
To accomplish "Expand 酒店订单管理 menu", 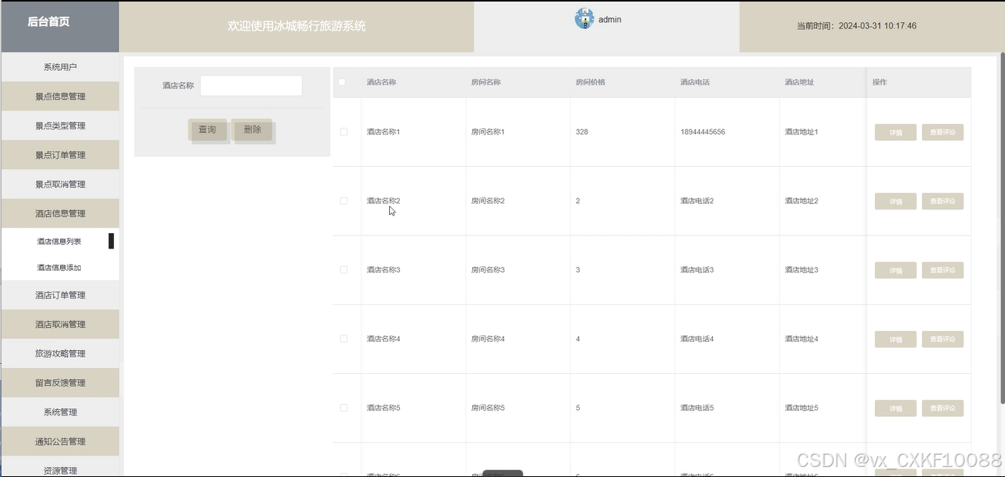I will point(60,295).
